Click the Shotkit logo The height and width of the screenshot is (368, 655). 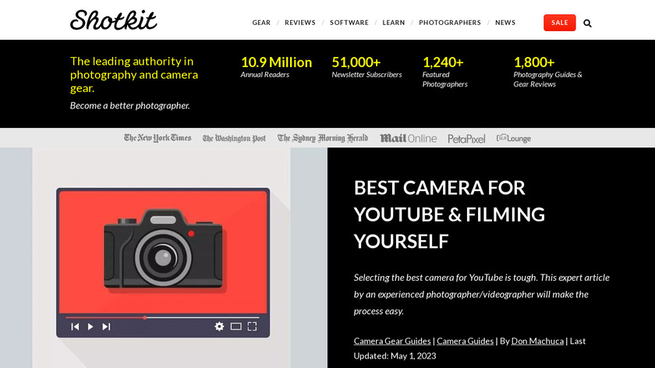pos(113,20)
